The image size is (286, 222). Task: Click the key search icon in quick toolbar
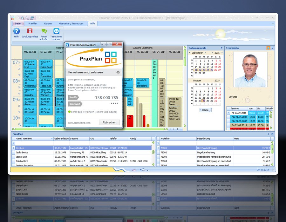coord(27,18)
